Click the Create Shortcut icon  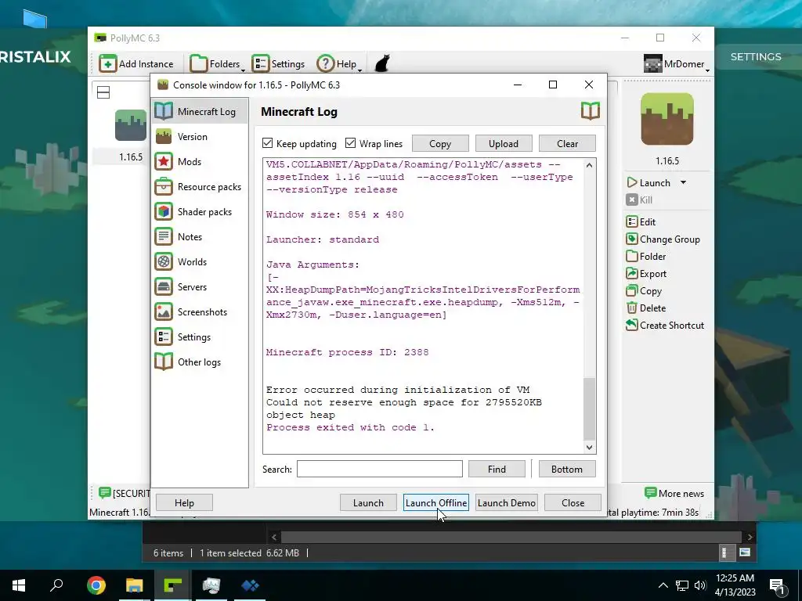coord(632,325)
